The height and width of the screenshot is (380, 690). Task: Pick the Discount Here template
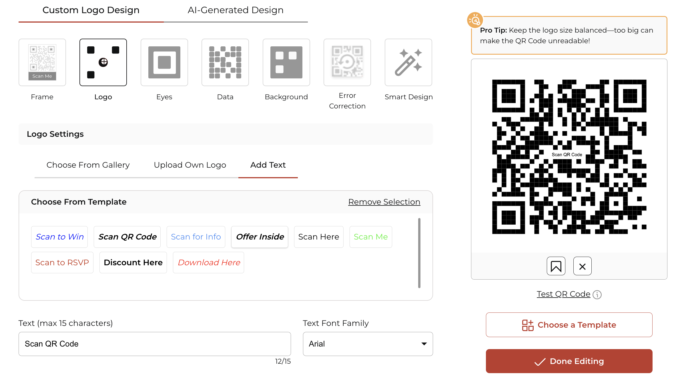point(133,262)
